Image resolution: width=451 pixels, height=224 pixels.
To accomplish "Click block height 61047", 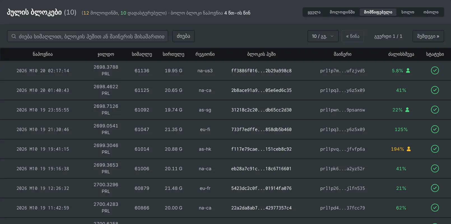I will click(x=142, y=129).
